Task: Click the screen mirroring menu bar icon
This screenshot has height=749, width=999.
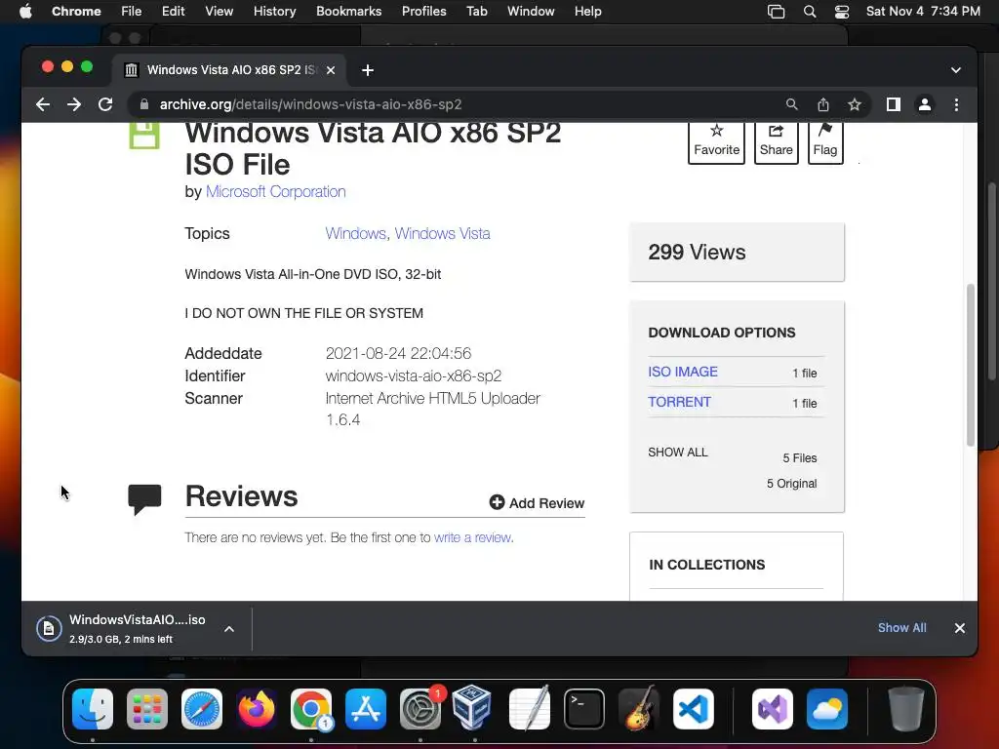Action: pos(776,12)
